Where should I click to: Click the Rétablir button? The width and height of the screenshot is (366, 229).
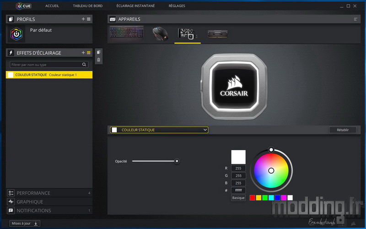(343, 130)
